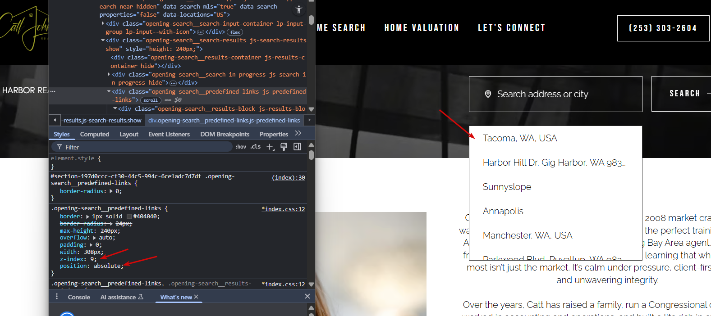
Task: Select the What's new drawer tab
Action: tap(176, 297)
